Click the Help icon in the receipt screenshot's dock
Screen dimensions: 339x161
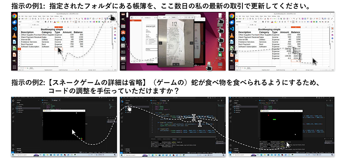(123, 38)
